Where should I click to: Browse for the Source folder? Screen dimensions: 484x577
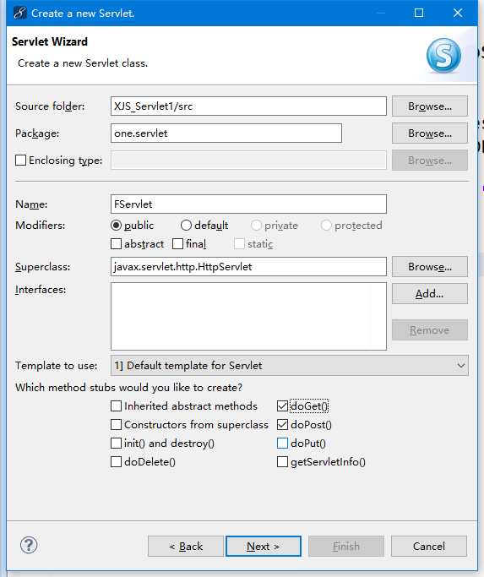430,106
